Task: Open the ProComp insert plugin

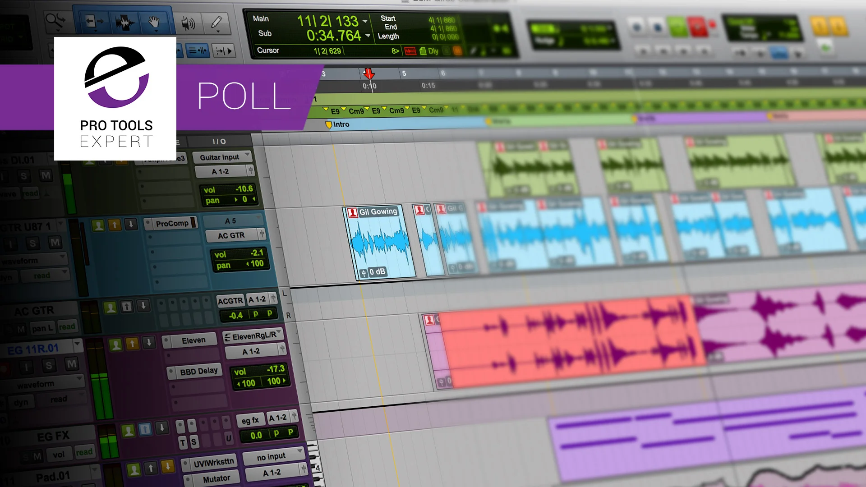Action: (172, 223)
